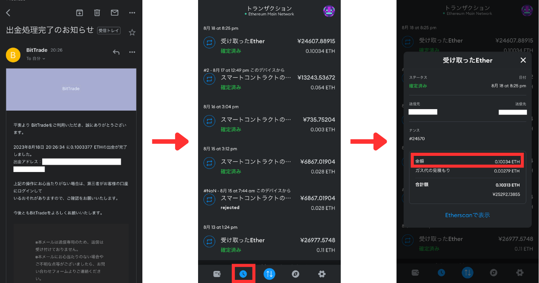Go back from the BitTrade email
This screenshot has height=283, width=539.
tap(9, 13)
